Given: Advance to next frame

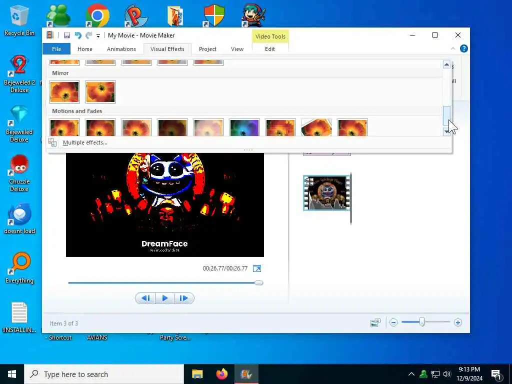Looking at the screenshot, I should [x=184, y=298].
